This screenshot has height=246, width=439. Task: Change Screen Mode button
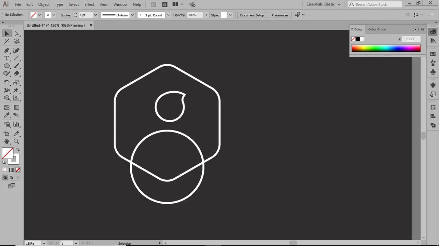pyautogui.click(x=11, y=186)
